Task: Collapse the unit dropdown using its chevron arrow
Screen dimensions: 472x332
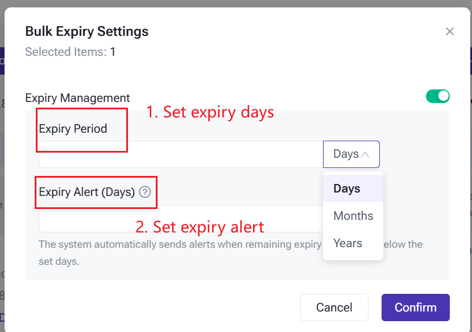Action: click(365, 154)
